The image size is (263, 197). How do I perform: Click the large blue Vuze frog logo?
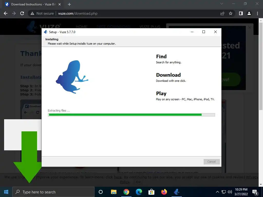72,77
